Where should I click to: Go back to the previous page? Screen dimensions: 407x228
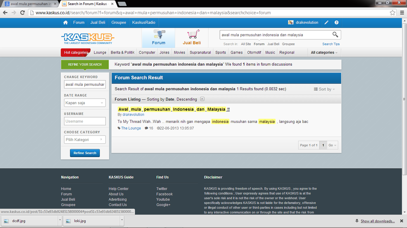point(5,13)
